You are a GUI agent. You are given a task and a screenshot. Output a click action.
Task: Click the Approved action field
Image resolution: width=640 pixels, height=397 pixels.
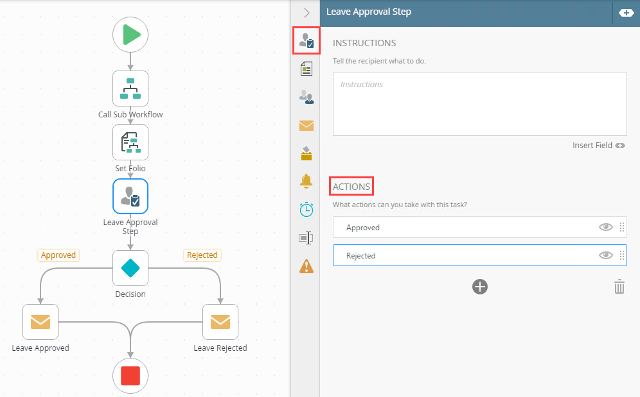[479, 227]
